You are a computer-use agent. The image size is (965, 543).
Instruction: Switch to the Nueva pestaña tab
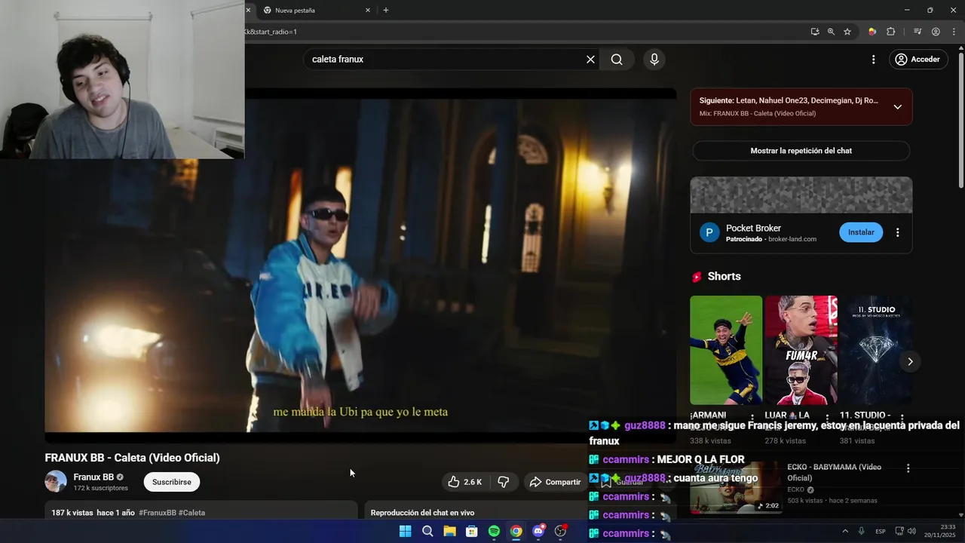click(314, 11)
